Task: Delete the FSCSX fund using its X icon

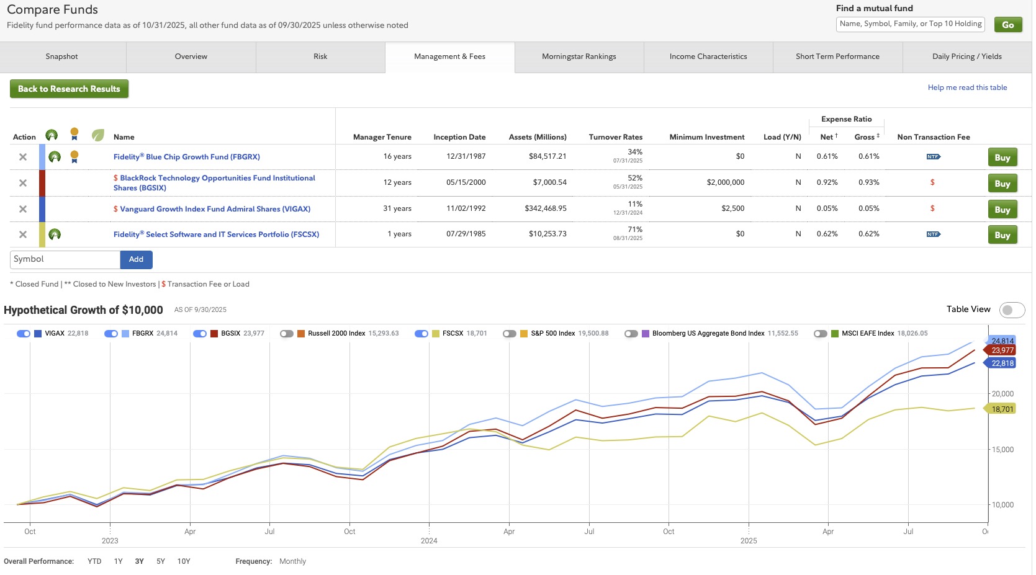Action: click(23, 234)
